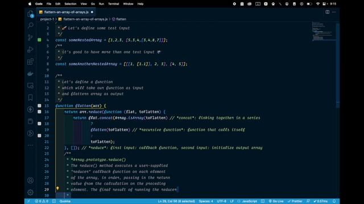364x204 pixels.
Task: Click the white Quokka indicator on line 20
Action: tap(39, 135)
